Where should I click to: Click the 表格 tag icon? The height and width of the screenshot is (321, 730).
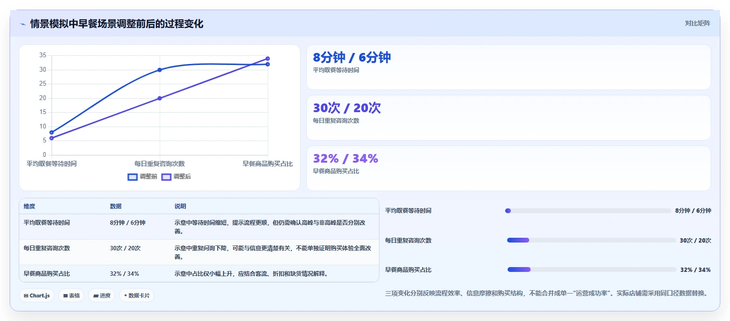[x=65, y=296]
